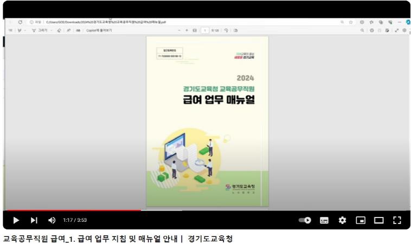Screen dimensions: 411x244
Task: Open PDF find search magnifier
Action: tap(362, 30)
